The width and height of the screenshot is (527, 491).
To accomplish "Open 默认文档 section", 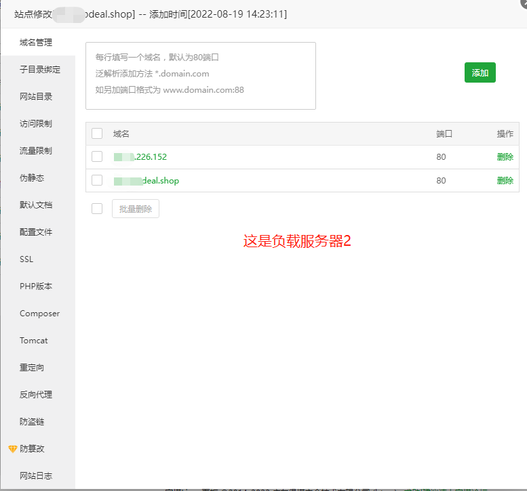I will [36, 205].
